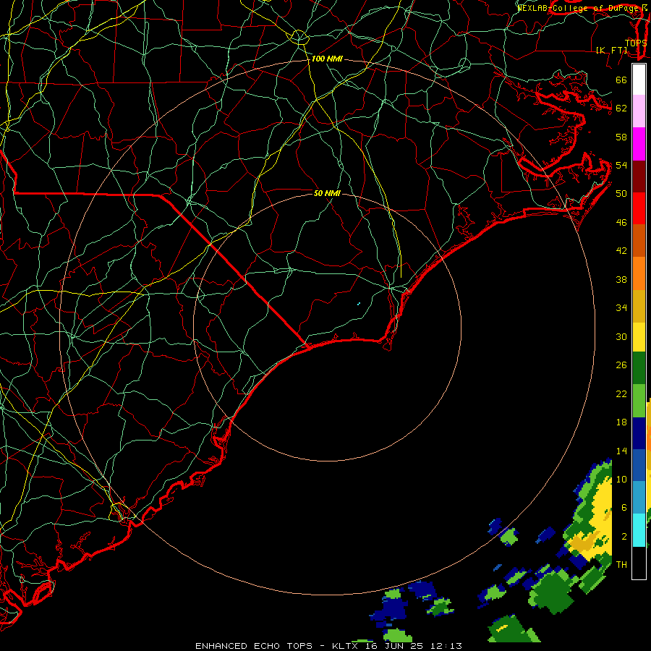651x651 pixels.
Task: Click the '54' scale label
Action: [621, 165]
